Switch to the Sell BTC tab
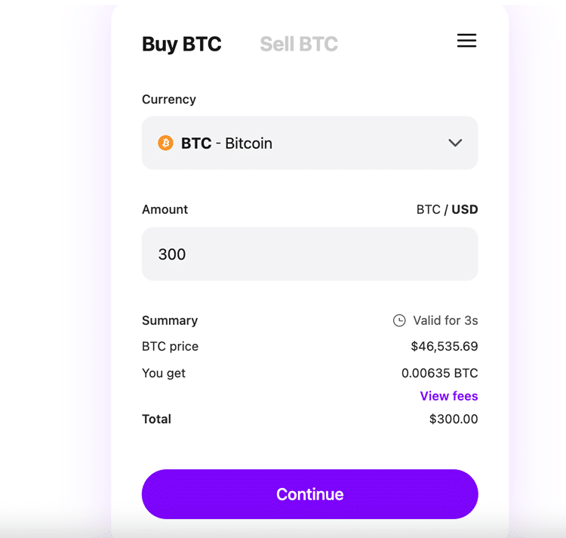 [299, 44]
